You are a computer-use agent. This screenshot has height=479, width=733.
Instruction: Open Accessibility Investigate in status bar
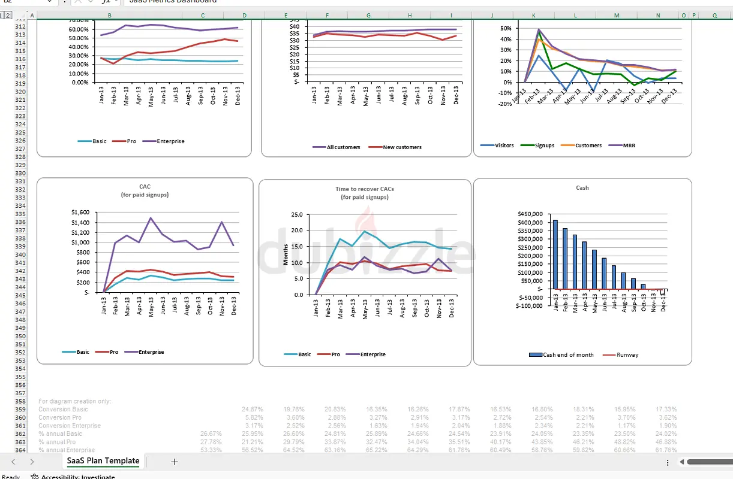(73, 477)
